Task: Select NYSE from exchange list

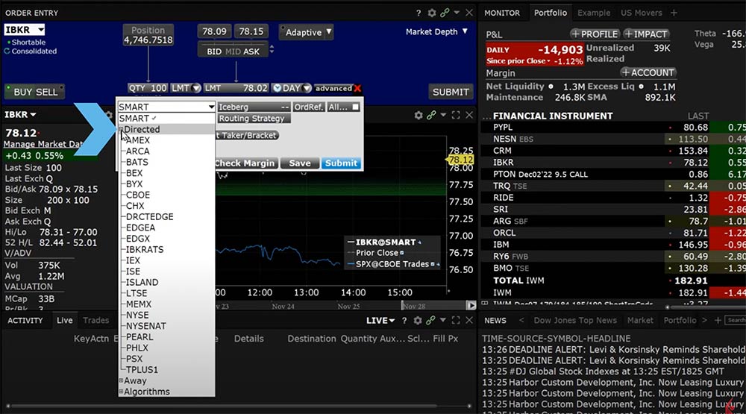Action: pos(137,315)
